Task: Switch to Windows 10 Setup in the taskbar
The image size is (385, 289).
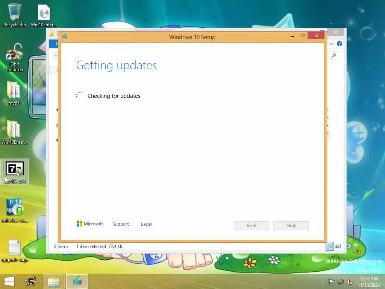Action: pos(77,281)
